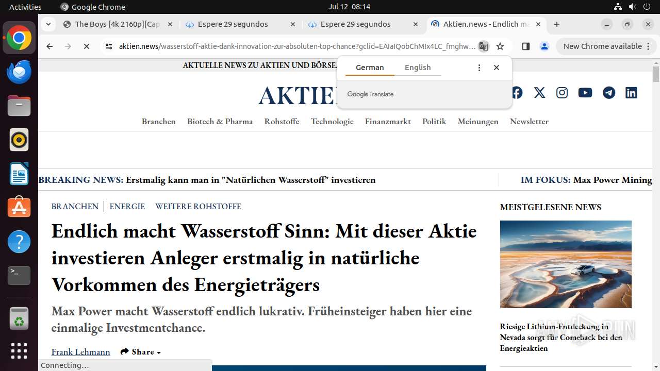Open the Finanzmarkt menu item
Viewport: 660px width, 371px height.
[x=388, y=122]
